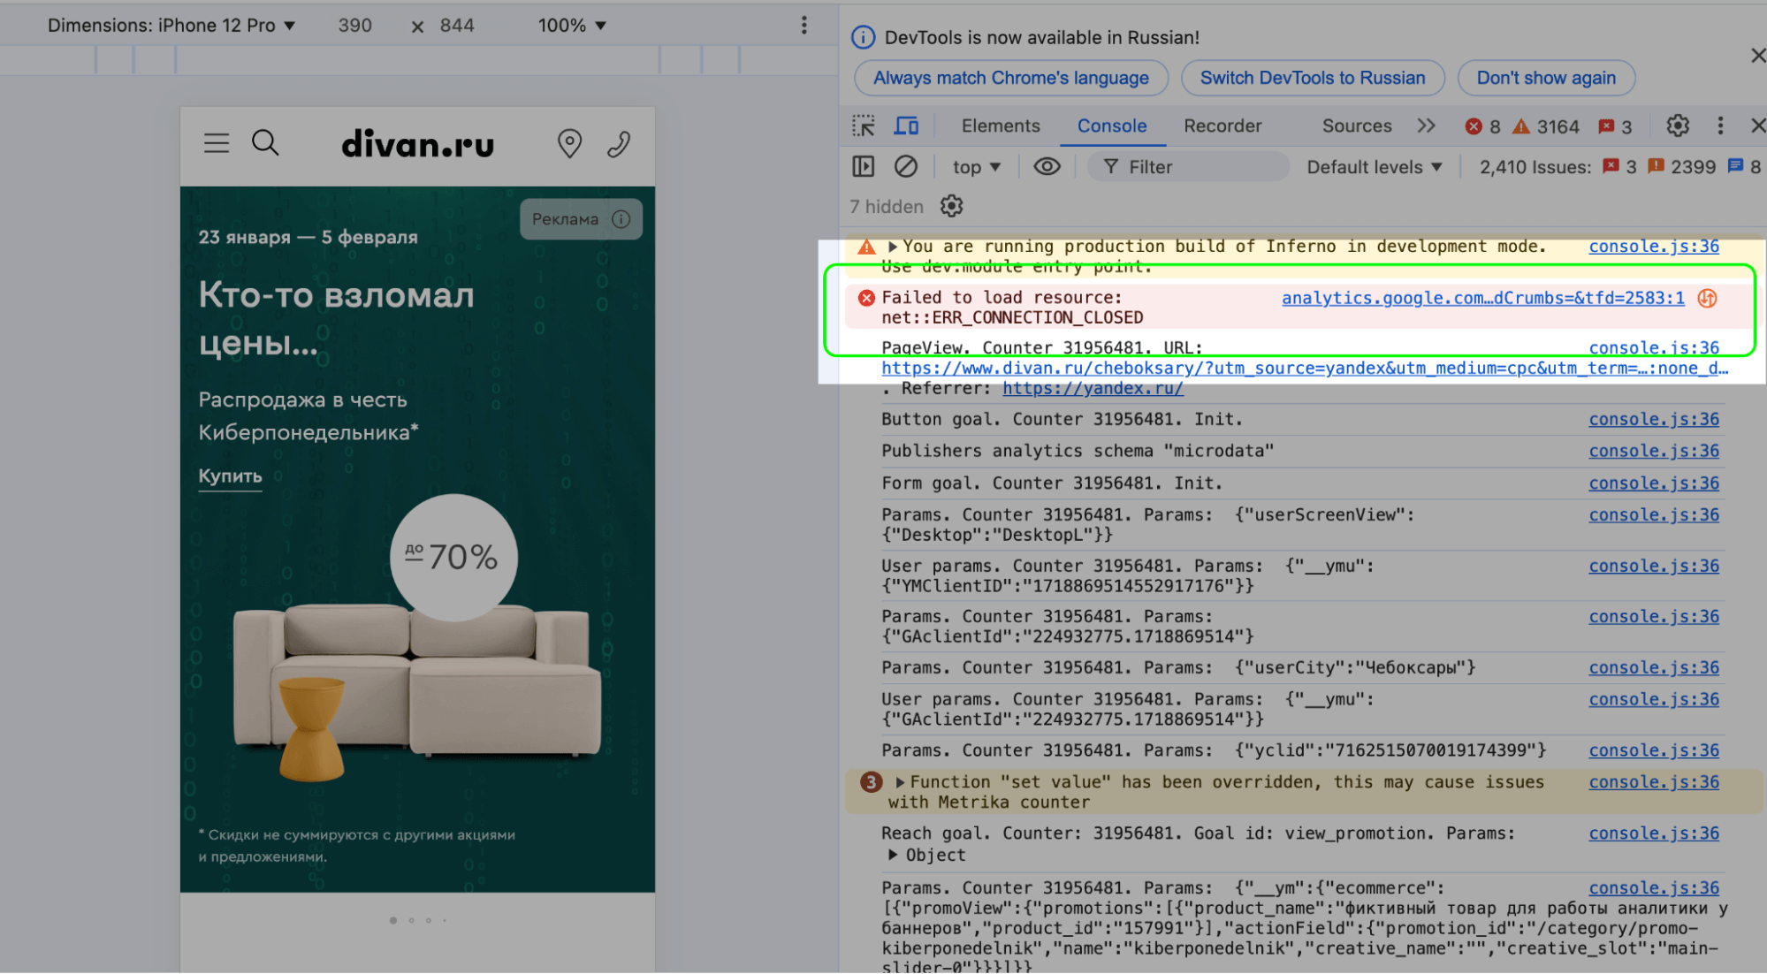The width and height of the screenshot is (1767, 974).
Task: Click the width field showing 390
Action: coord(354,25)
